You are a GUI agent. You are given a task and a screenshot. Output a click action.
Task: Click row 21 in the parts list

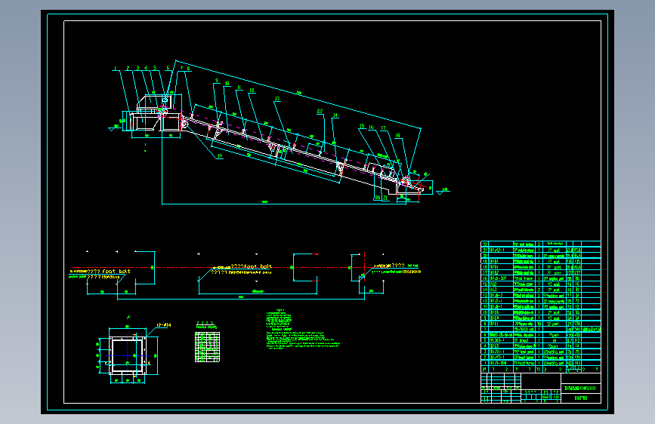(541, 250)
